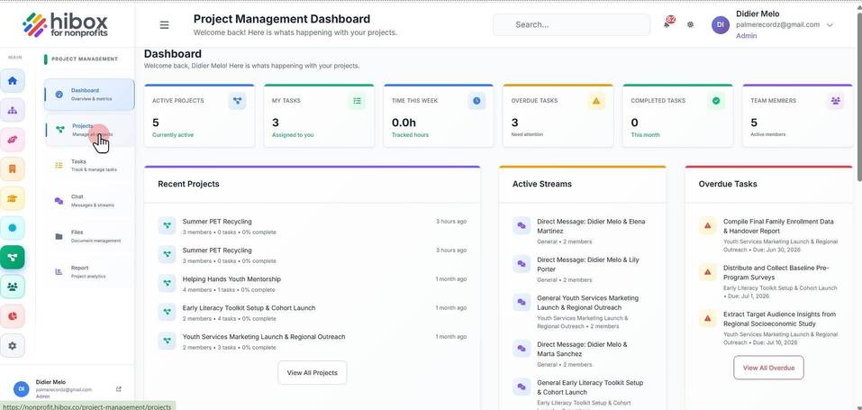
Task: Open Tasks menu item
Action: [89, 165]
